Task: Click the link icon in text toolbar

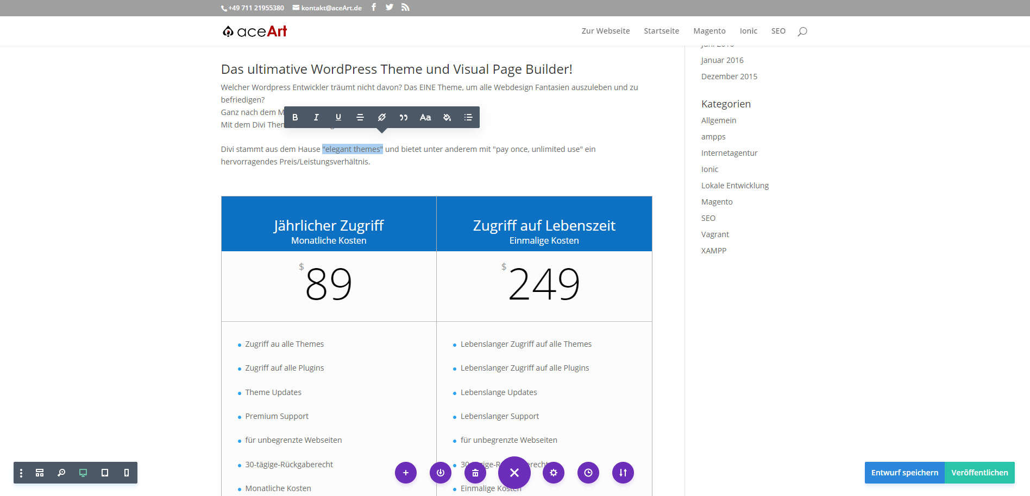Action: [x=382, y=117]
